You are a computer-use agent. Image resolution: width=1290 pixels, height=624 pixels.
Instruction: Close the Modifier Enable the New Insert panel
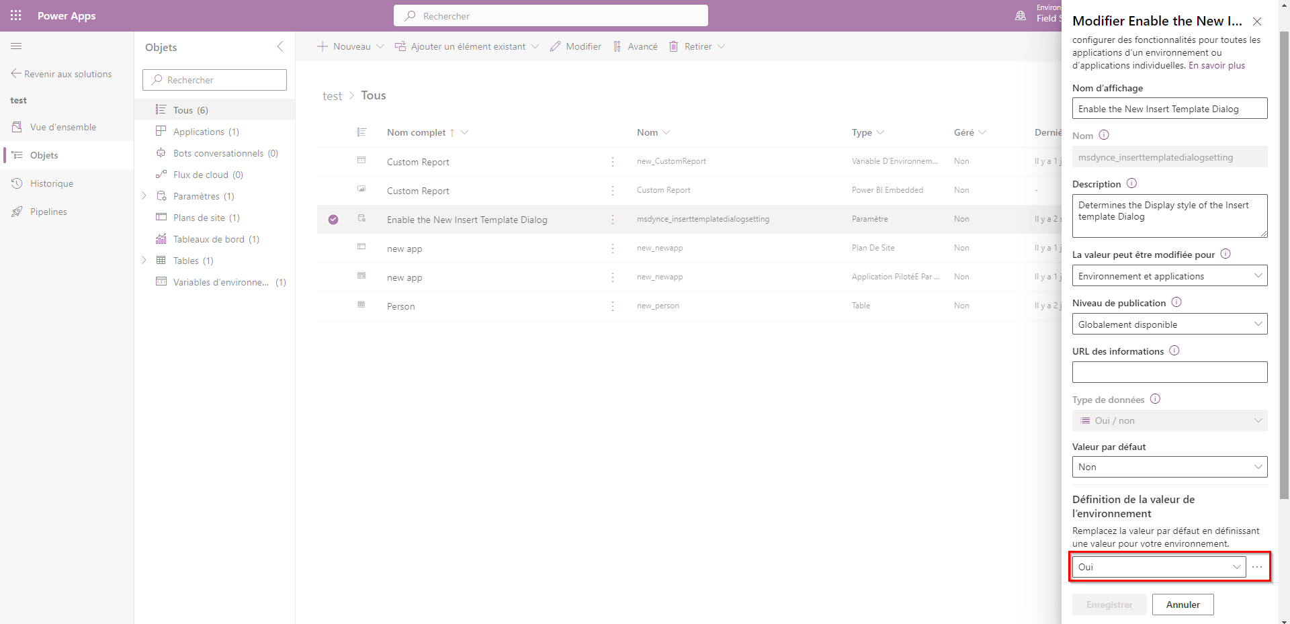[x=1257, y=21]
